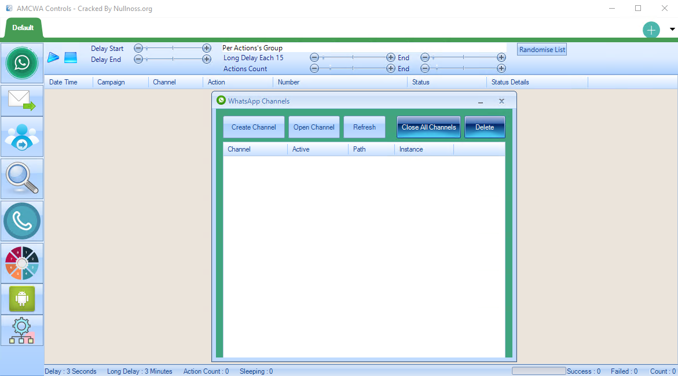
Task: Sort channels dialog by Path column
Action: [x=372, y=149]
